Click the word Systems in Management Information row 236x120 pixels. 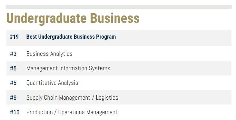pos(100,68)
